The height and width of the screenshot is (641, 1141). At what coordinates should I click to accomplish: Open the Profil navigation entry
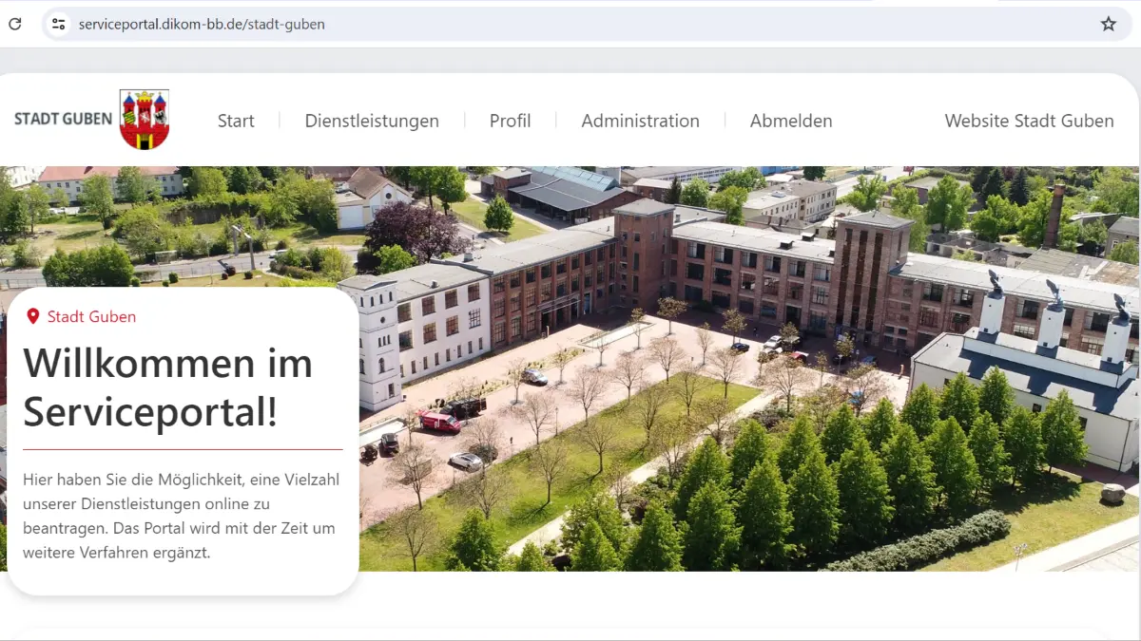coord(511,121)
